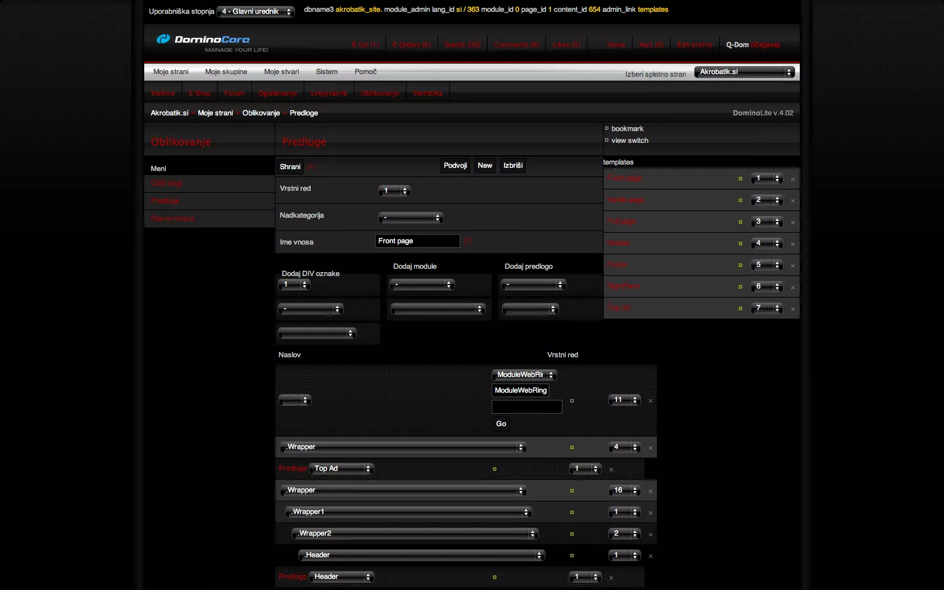
Task: Toggle the square marker next to bookmark
Action: 606,128
